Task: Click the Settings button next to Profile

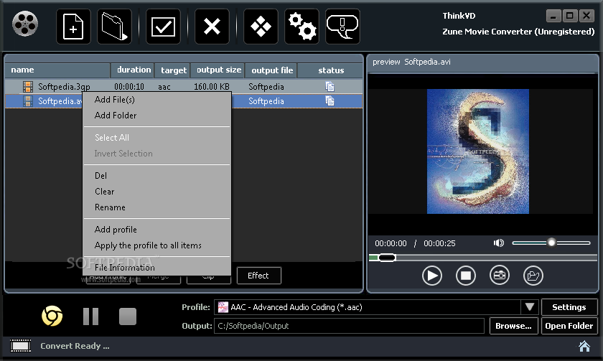Action: 569,307
